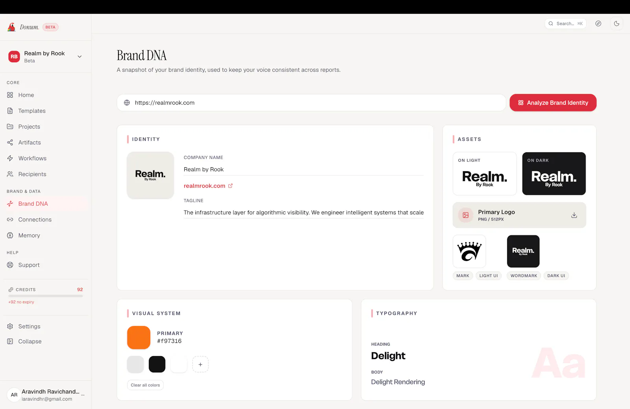Click the white color swatch
This screenshot has height=409, width=630.
[x=179, y=365]
